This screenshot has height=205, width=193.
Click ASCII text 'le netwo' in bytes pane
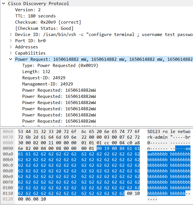coord(180,132)
